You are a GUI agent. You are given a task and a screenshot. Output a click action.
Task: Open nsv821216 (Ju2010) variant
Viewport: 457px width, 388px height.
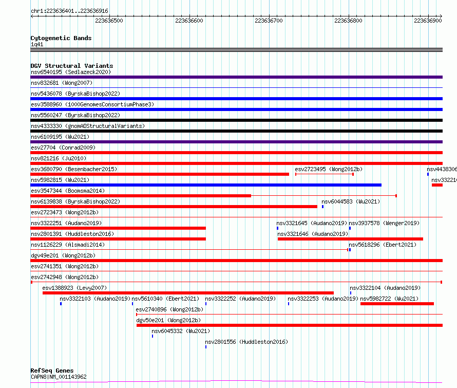(x=59, y=158)
